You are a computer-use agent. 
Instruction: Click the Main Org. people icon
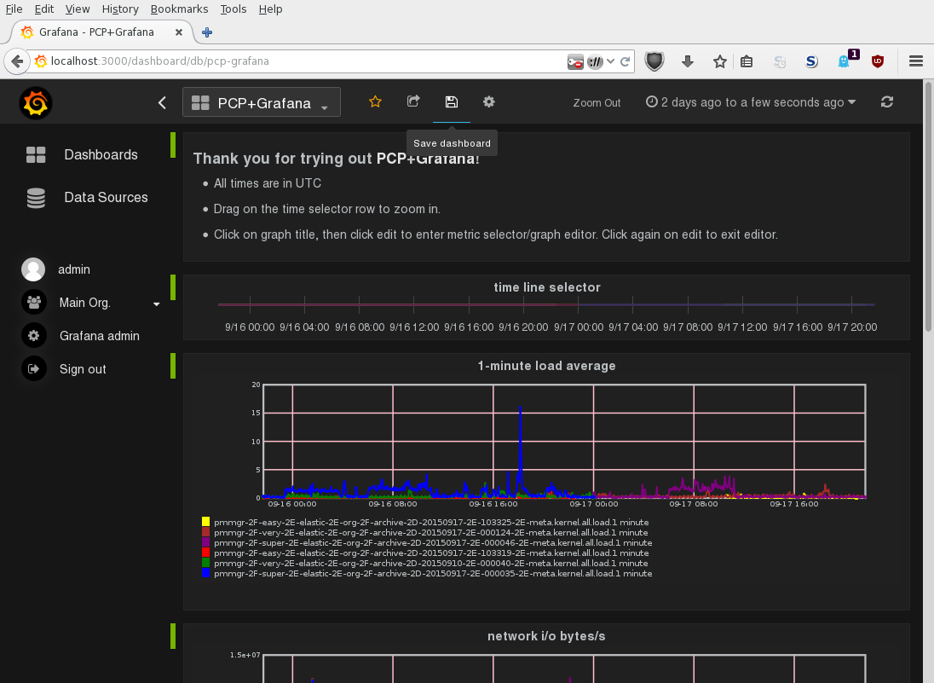[34, 302]
